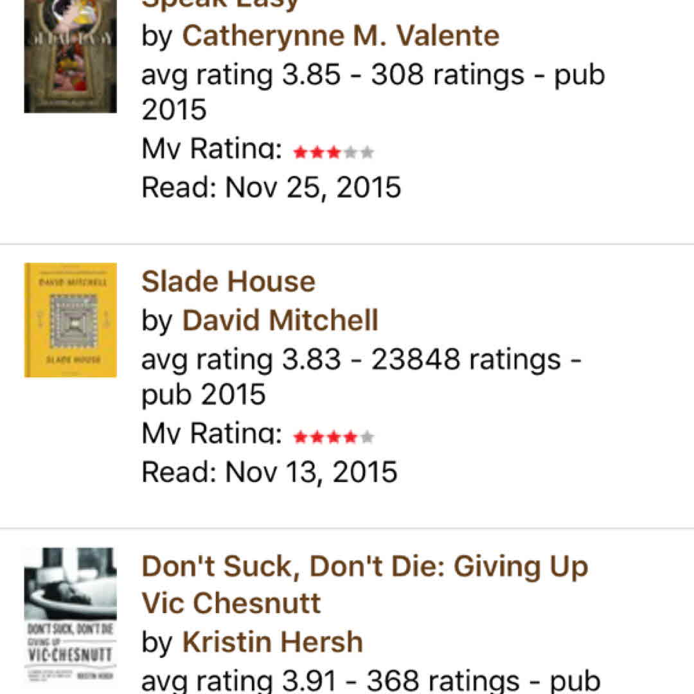
Task: Go to David Mitchell's author page
Action: click(x=280, y=320)
